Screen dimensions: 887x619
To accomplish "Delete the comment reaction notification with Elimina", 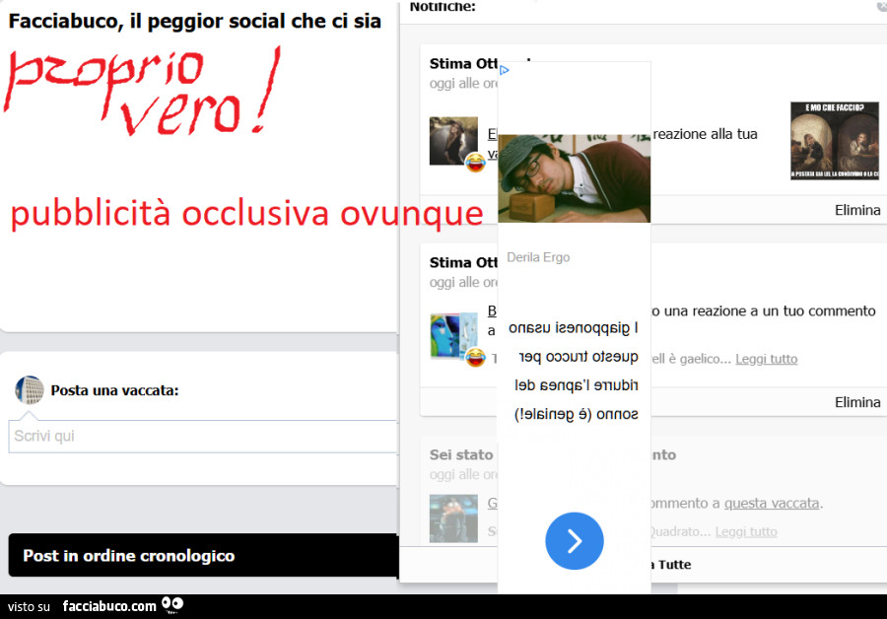I will click(857, 402).
